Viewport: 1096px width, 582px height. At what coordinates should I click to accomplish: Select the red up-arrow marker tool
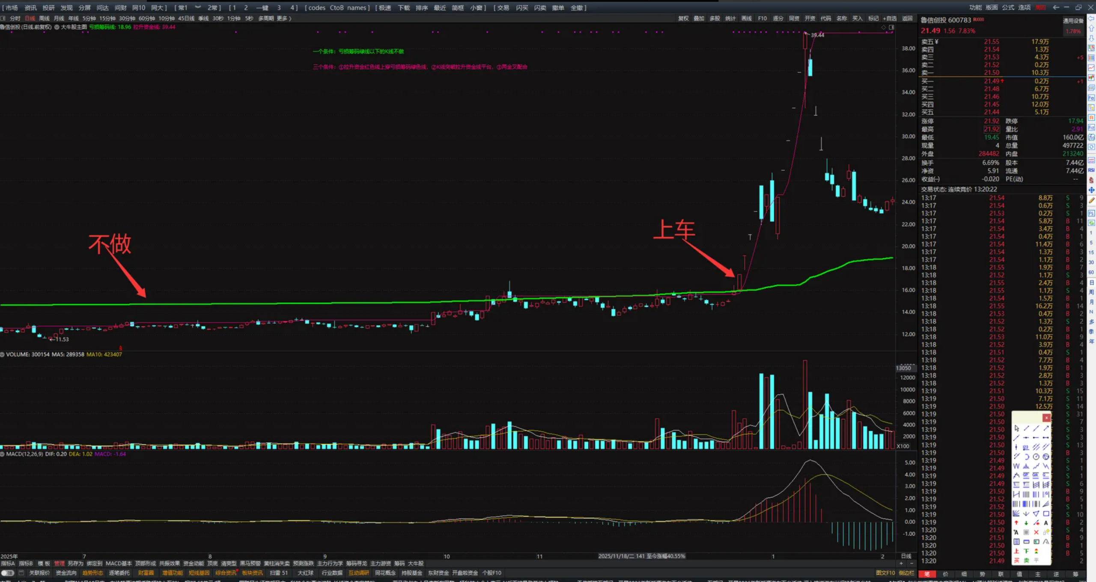click(1016, 522)
